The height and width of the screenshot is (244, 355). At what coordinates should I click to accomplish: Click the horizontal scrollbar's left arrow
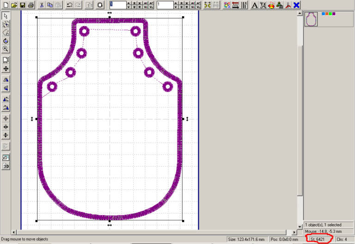(x=14, y=232)
